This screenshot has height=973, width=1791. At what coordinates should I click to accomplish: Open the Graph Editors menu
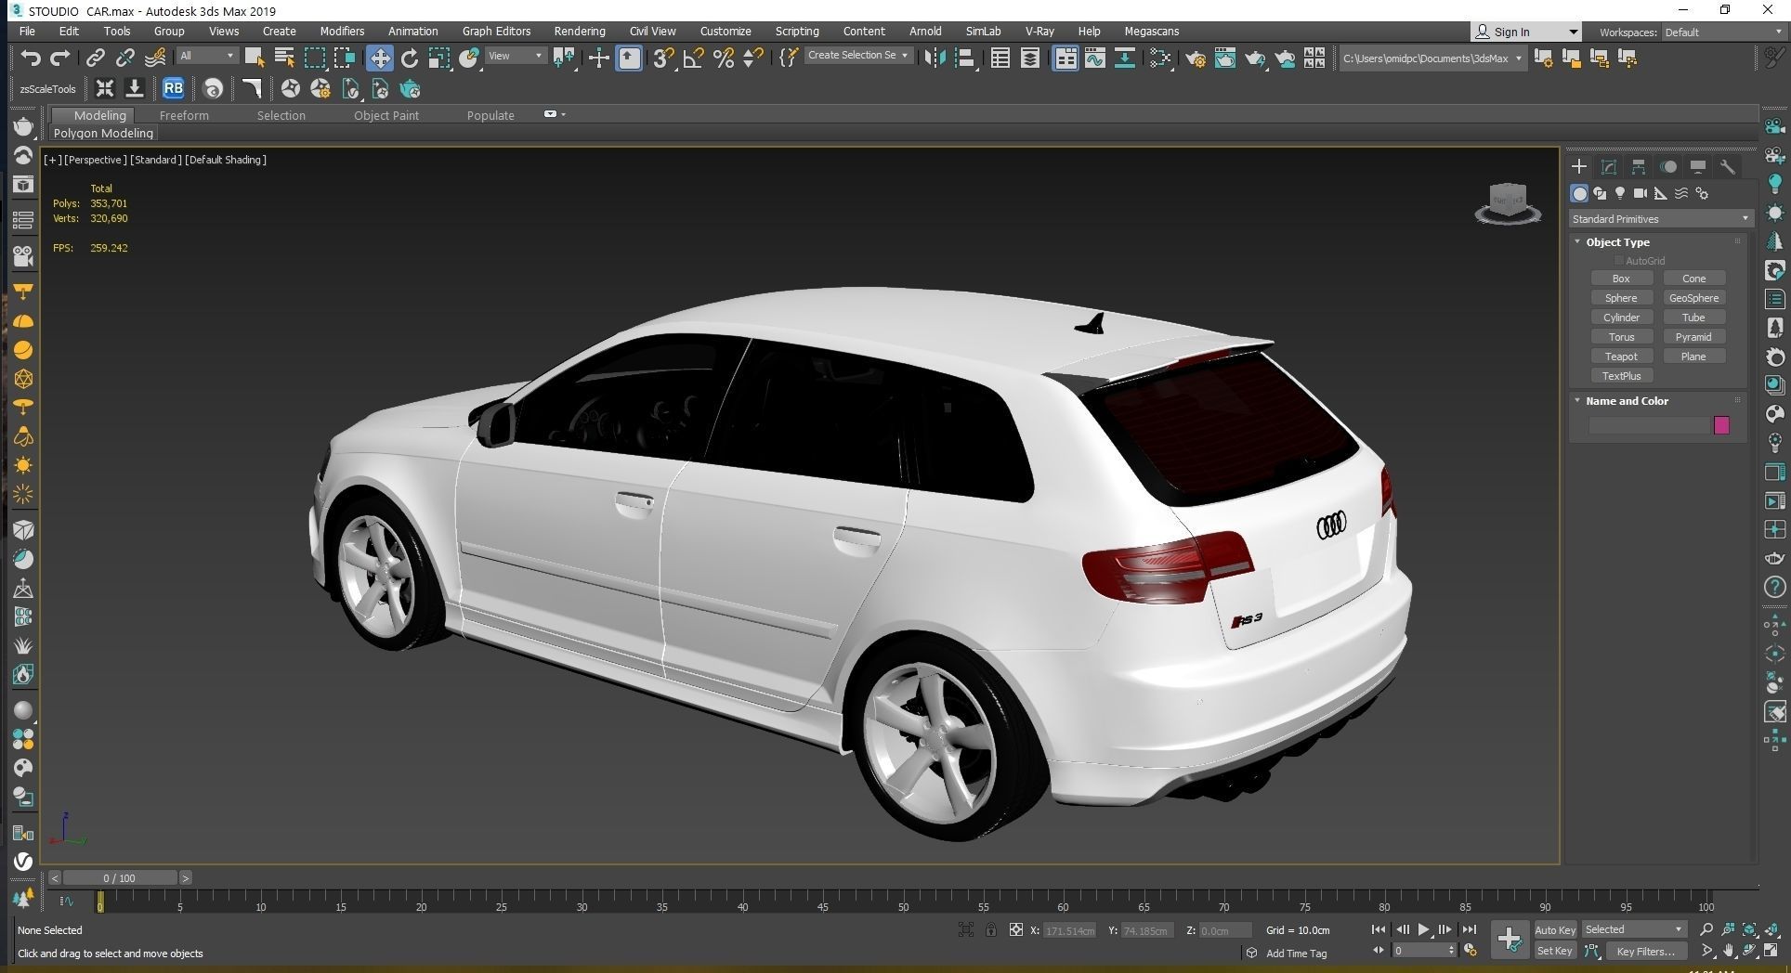click(496, 31)
